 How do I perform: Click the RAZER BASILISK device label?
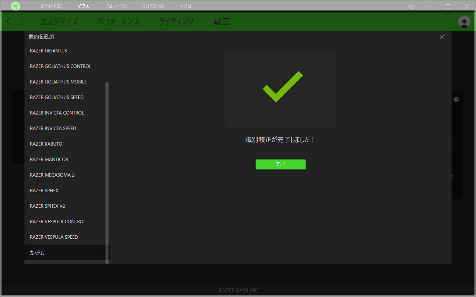click(x=238, y=290)
